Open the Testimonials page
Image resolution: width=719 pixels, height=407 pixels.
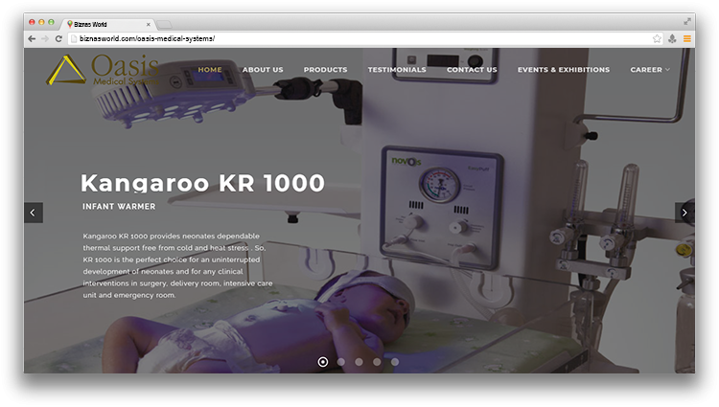click(397, 70)
